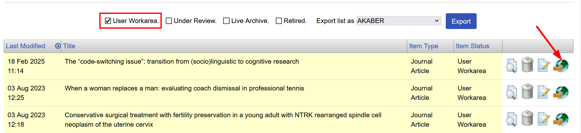This screenshot has height=133, width=581.
Task: Uncheck the User Workarea checkbox
Action: point(108,21)
